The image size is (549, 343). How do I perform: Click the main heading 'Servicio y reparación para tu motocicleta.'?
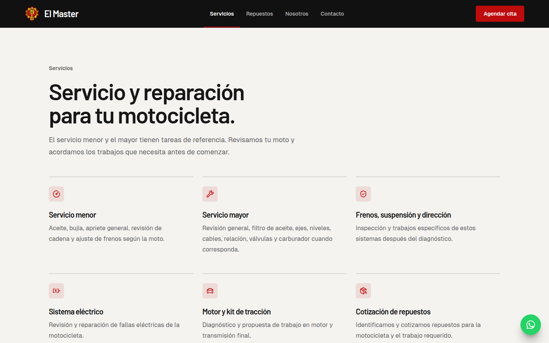tap(147, 104)
